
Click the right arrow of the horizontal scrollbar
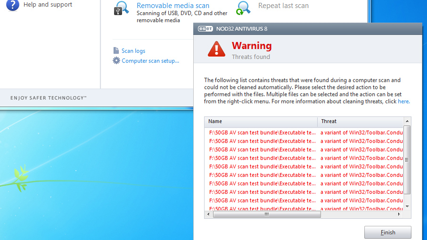(x=399, y=214)
